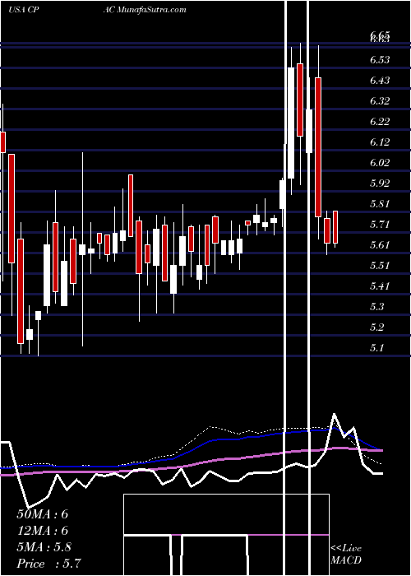This screenshot has width=411, height=576.
Task: Click the 6.32 price axis label
Action: tap(380, 100)
